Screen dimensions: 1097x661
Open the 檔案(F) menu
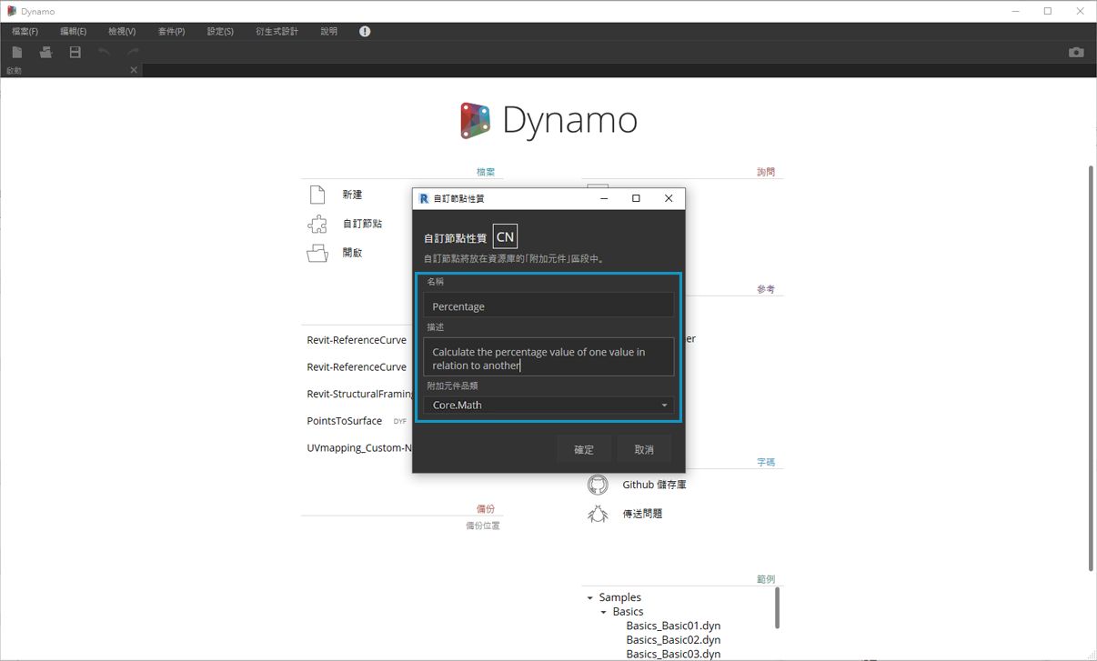pos(25,31)
